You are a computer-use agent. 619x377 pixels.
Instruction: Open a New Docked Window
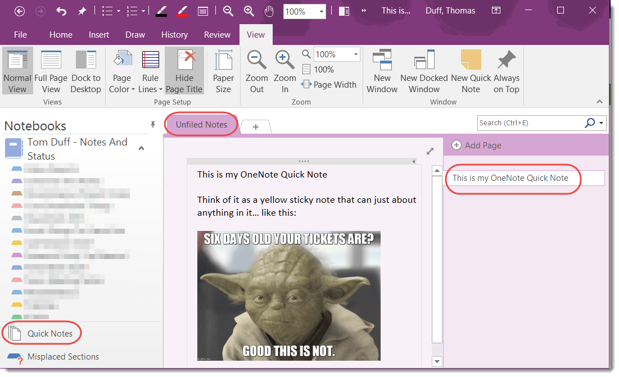click(424, 71)
